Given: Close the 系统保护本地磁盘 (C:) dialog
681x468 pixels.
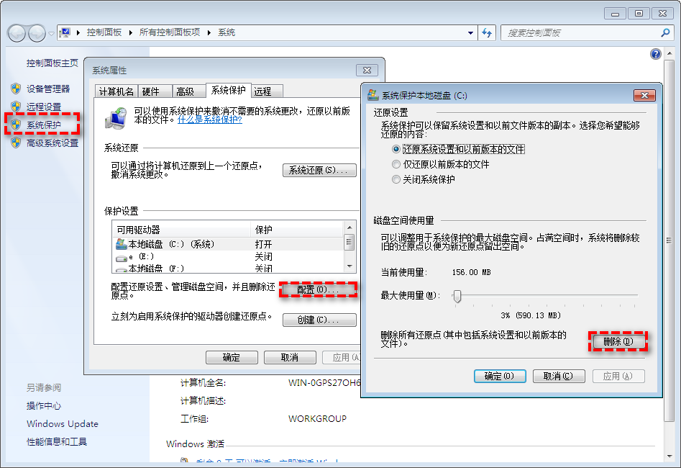Looking at the screenshot, I should click(x=644, y=95).
